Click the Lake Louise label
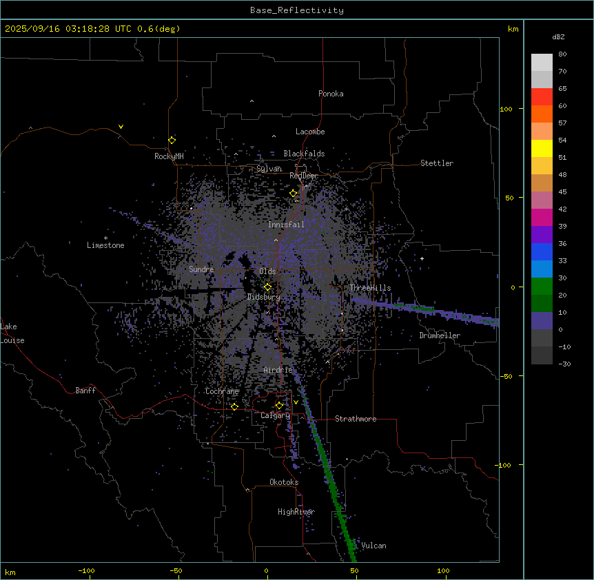 (x=12, y=333)
